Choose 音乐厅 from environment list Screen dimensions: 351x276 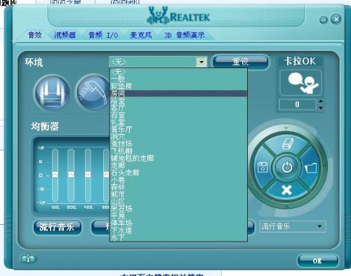121,129
